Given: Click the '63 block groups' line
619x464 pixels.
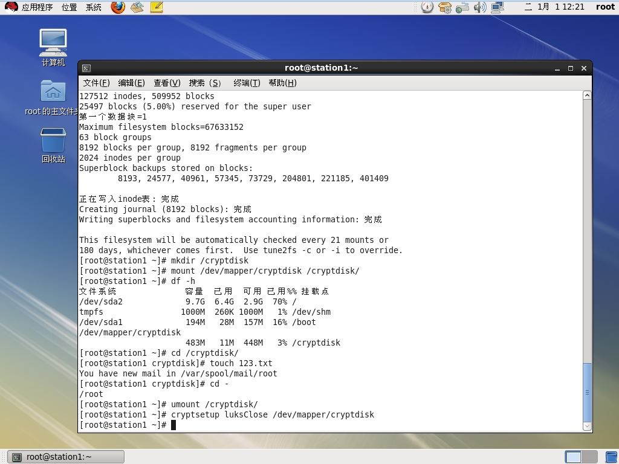Looking at the screenshot, I should 115,137.
